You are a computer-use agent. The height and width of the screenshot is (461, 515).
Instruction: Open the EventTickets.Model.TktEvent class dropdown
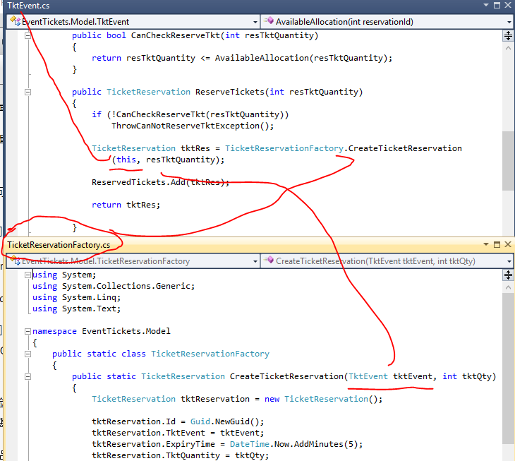133,22
